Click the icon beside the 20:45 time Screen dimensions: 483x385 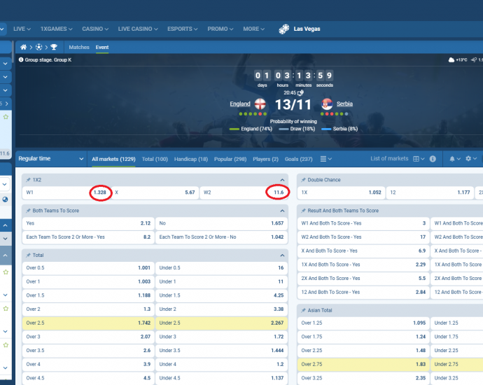coord(300,92)
